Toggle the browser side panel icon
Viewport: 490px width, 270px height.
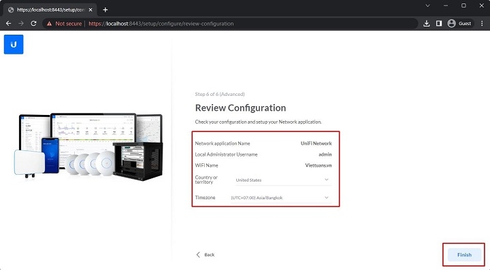[x=439, y=23]
